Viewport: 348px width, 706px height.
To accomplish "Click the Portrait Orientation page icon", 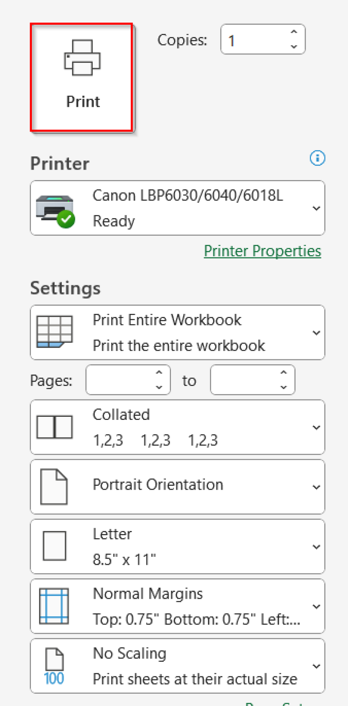I will click(54, 487).
